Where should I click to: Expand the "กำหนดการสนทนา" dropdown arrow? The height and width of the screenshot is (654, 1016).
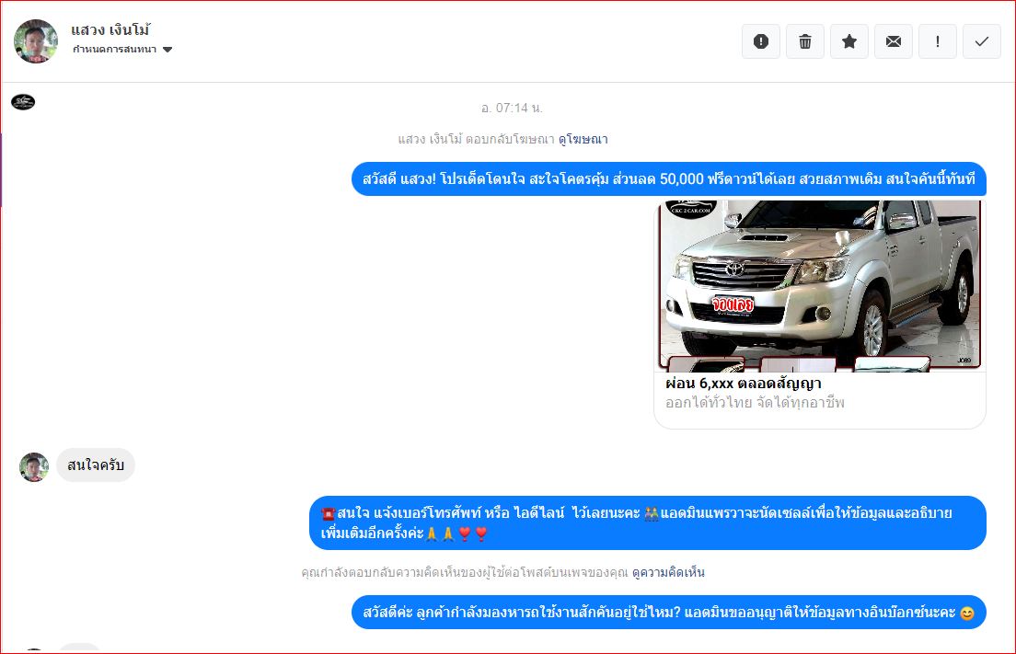pos(167,50)
